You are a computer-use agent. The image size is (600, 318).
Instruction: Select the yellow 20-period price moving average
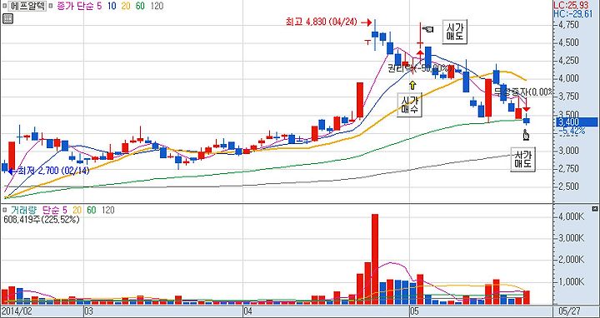coord(127,6)
